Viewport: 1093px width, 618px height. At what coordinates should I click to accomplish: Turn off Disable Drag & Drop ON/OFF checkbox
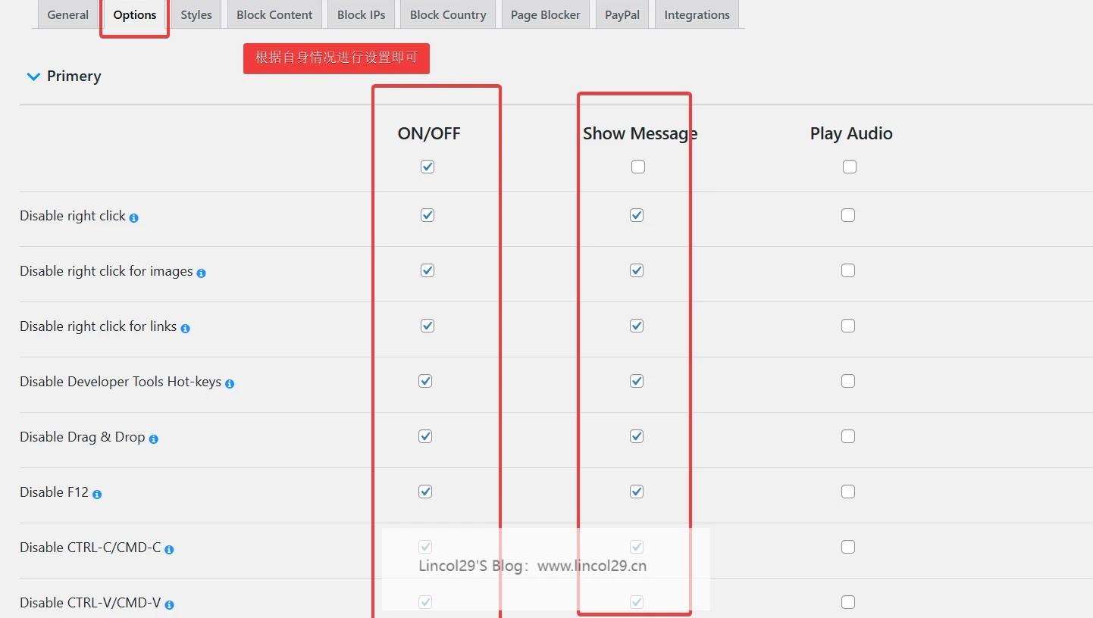[425, 436]
